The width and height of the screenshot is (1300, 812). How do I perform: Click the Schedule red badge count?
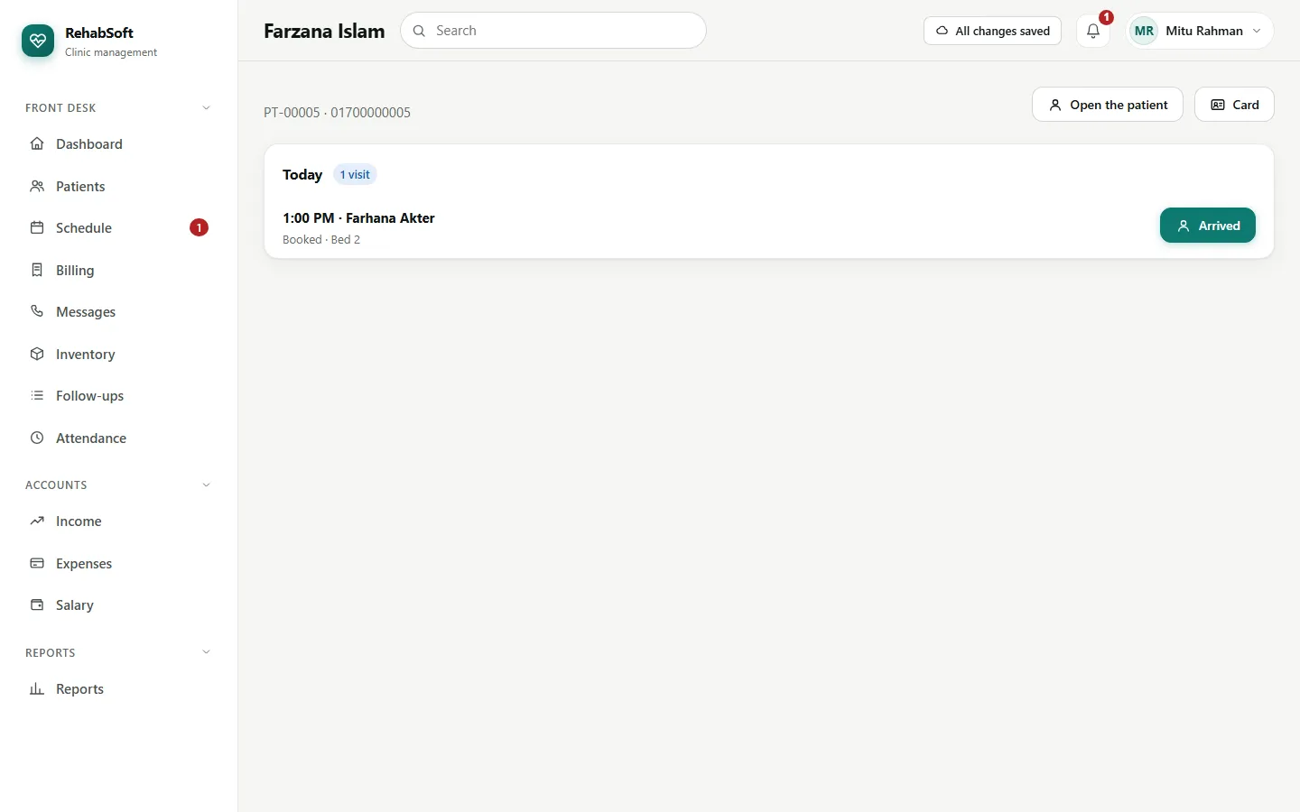pyautogui.click(x=199, y=228)
